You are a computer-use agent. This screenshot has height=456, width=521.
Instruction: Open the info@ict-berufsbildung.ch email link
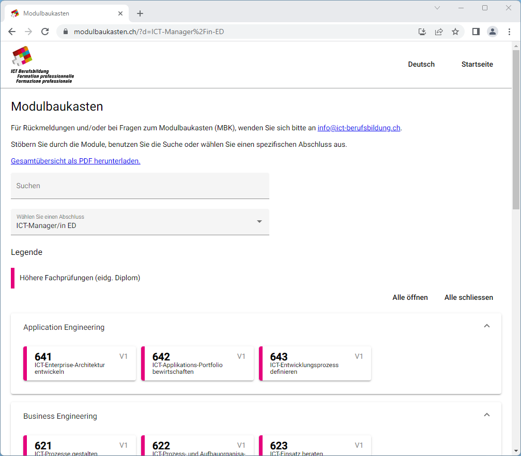pyautogui.click(x=359, y=127)
